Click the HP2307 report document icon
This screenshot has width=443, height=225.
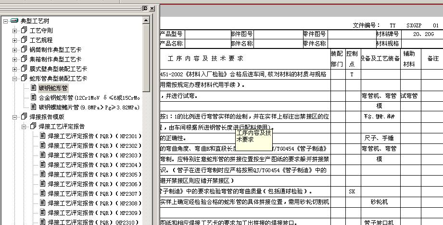43,193
